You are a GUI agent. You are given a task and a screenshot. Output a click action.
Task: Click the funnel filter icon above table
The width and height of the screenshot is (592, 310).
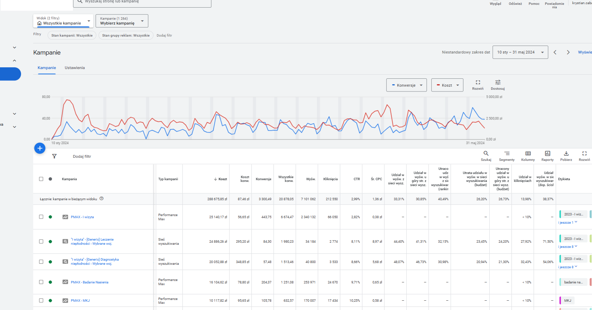(54, 156)
